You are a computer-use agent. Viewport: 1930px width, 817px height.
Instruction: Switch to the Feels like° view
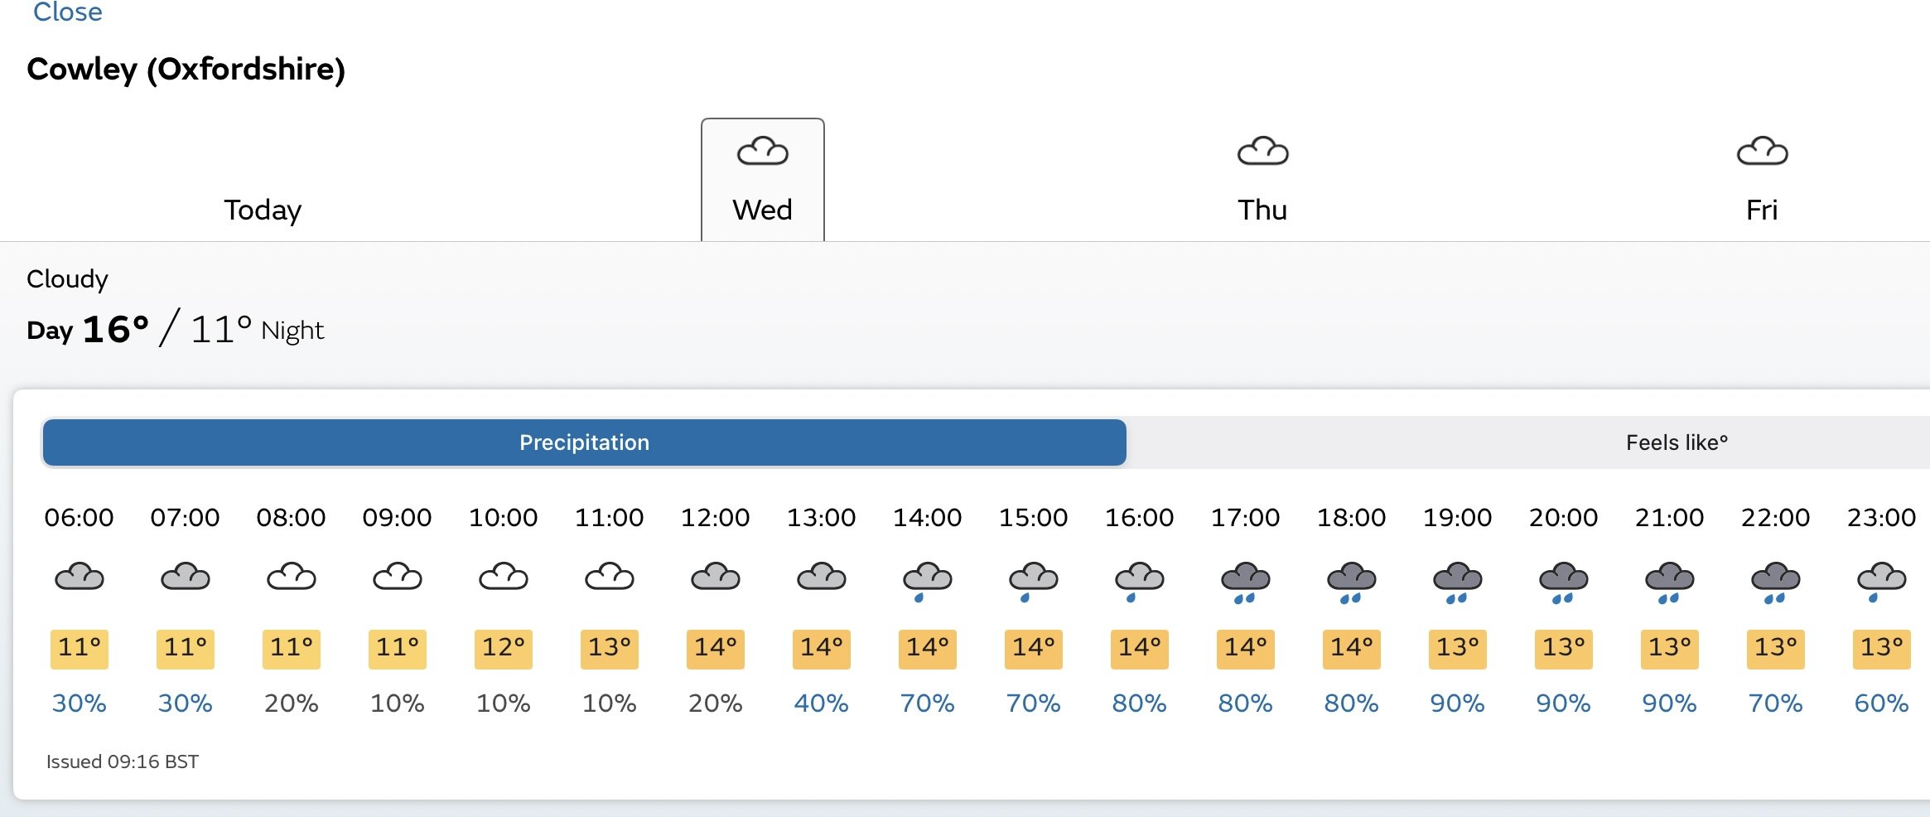1677,442
